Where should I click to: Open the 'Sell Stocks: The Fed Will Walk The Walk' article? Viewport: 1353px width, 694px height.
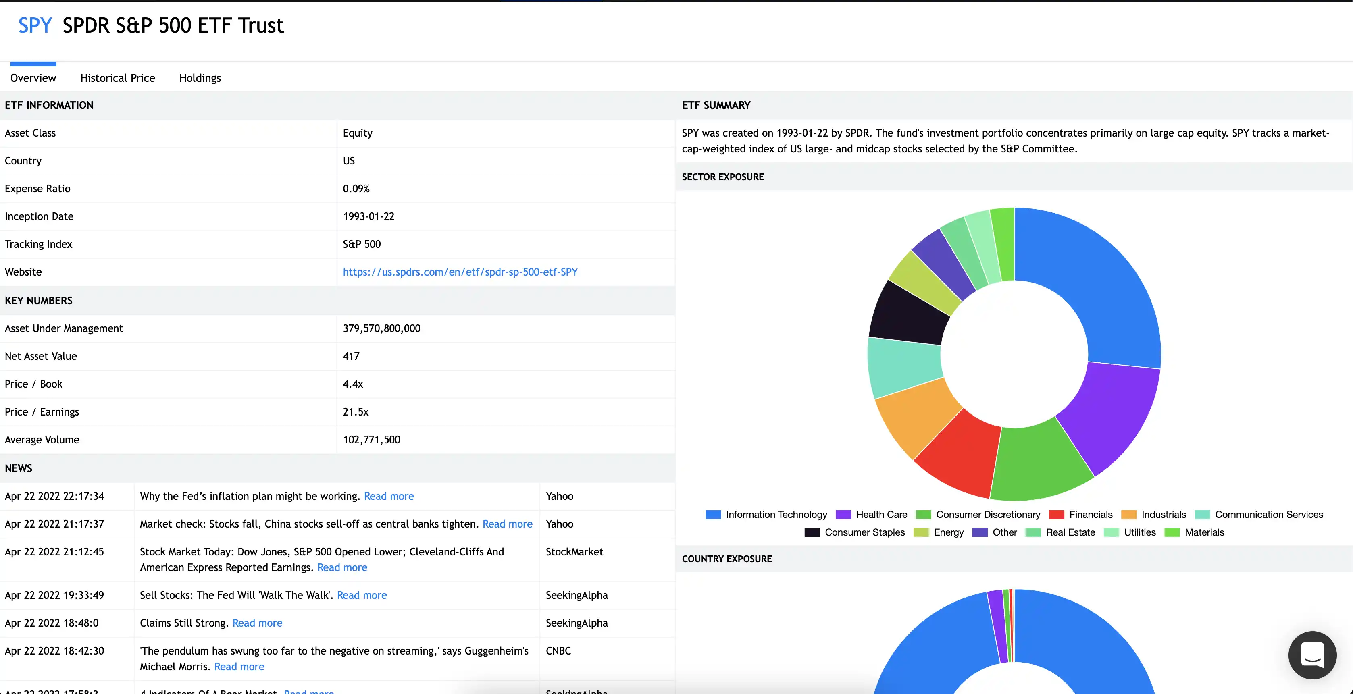pyautogui.click(x=362, y=595)
